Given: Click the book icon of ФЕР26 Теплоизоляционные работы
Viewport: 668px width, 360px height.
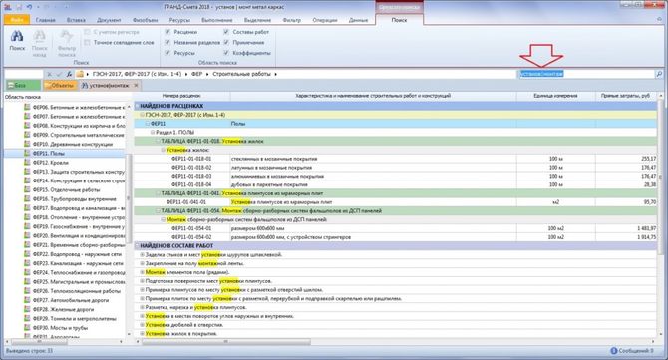Looking at the screenshot, I should point(27,291).
